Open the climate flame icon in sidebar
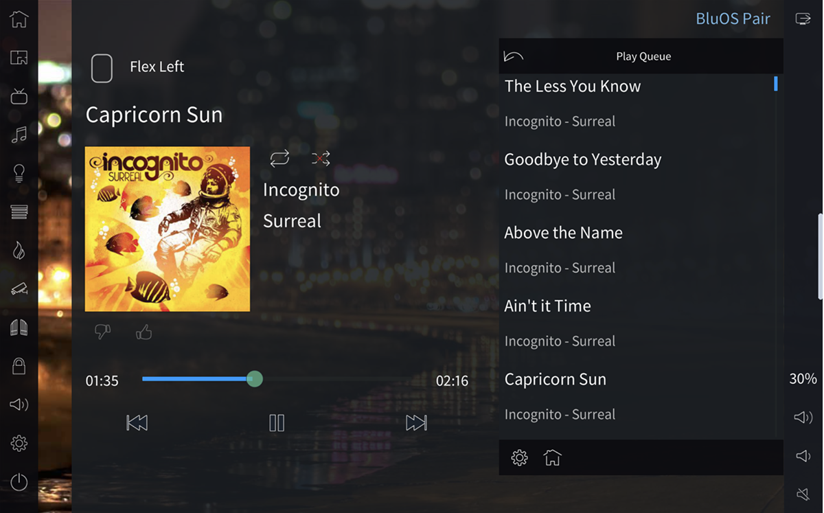 [19, 250]
